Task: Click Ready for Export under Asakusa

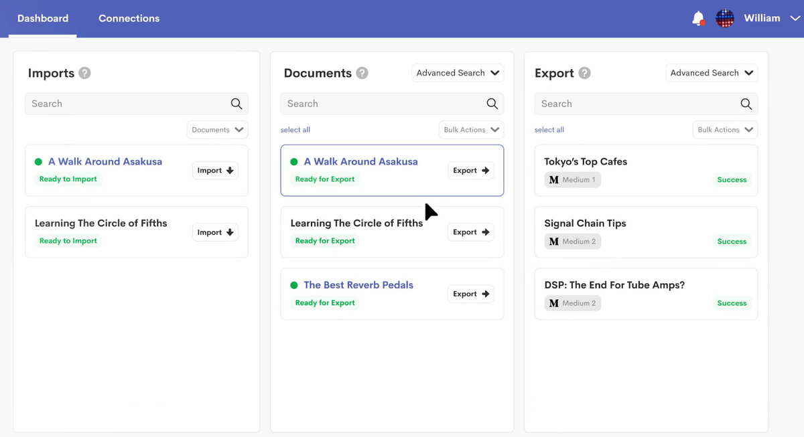Action: [325, 179]
